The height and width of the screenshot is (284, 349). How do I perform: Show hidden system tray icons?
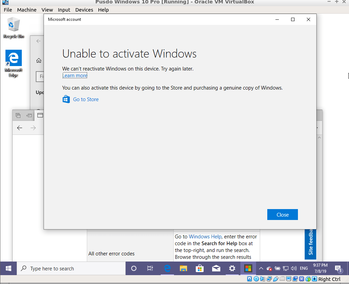click(261, 268)
